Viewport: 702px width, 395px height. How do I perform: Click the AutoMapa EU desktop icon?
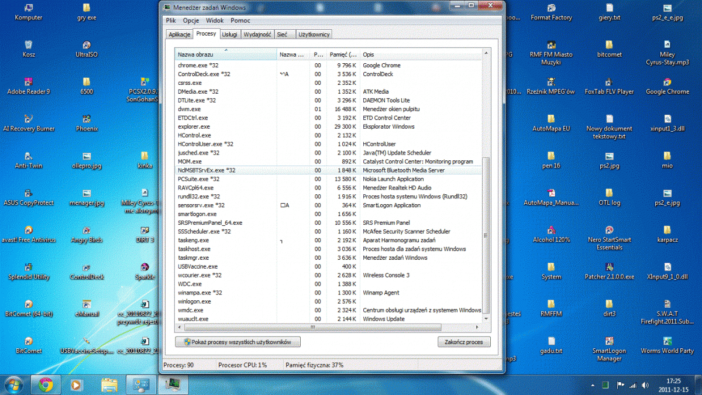point(551,123)
